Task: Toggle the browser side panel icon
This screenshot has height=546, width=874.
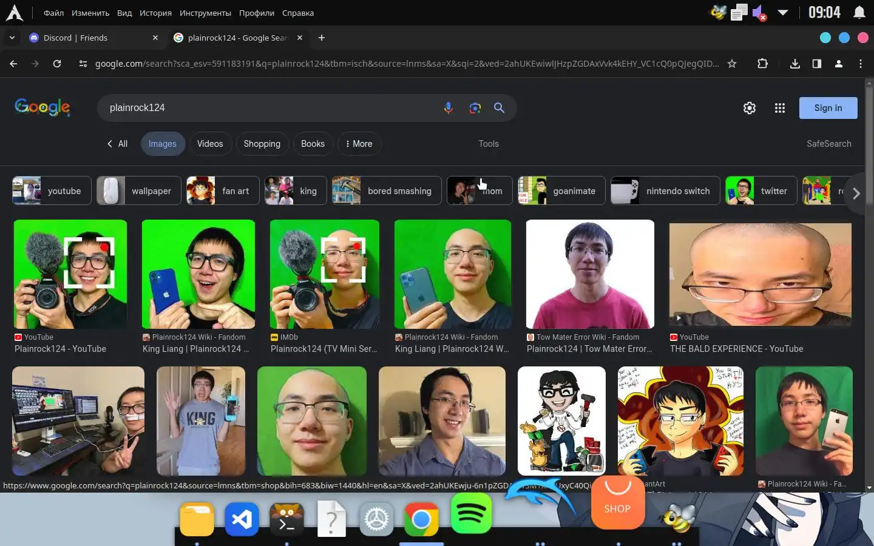Action: (x=817, y=64)
